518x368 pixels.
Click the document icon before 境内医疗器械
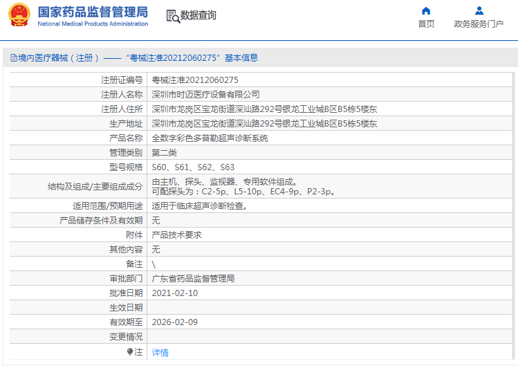point(14,58)
